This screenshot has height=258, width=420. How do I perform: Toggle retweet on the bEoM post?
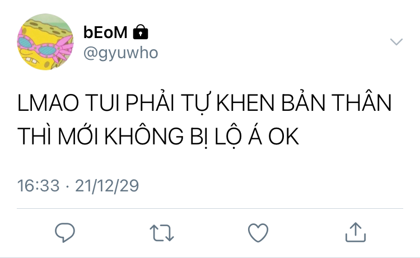point(162,233)
